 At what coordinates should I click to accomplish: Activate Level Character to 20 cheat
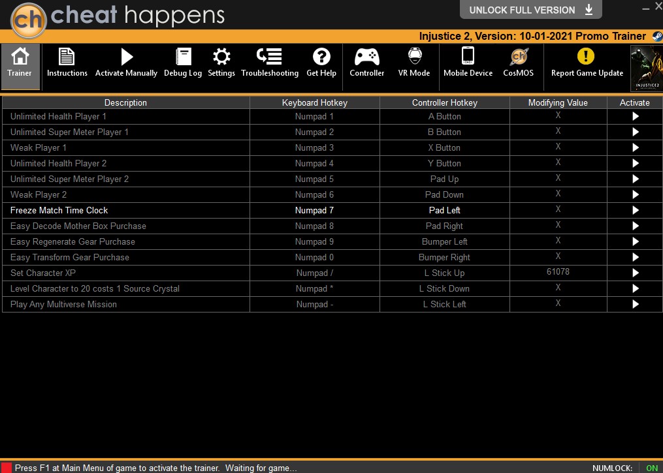(635, 288)
